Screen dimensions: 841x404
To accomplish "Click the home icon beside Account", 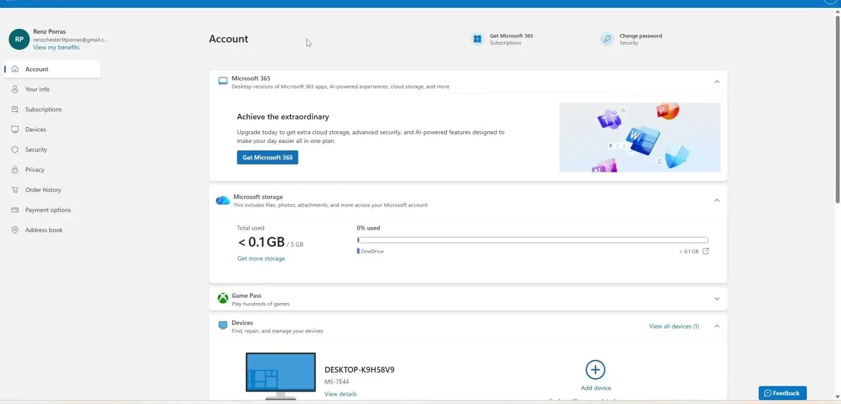I will (x=15, y=69).
